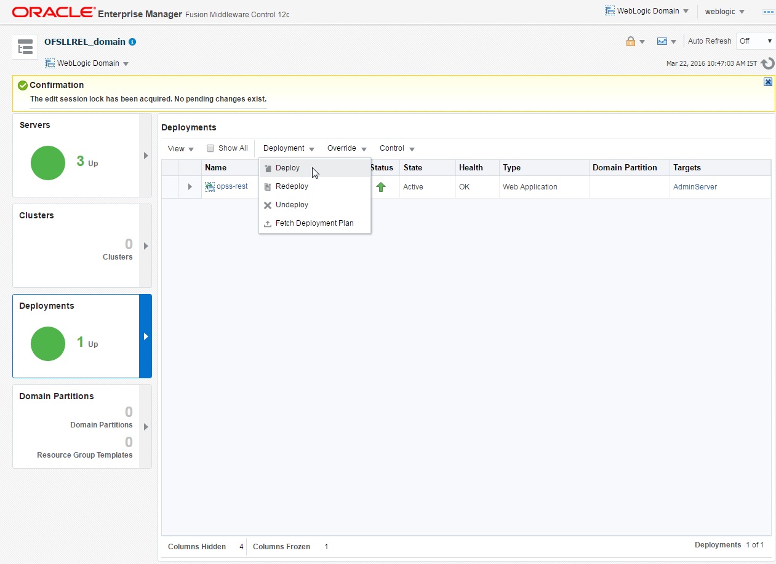Viewport: 776px width, 564px height.
Task: Refresh the page with circular arrow icon
Action: pos(767,63)
